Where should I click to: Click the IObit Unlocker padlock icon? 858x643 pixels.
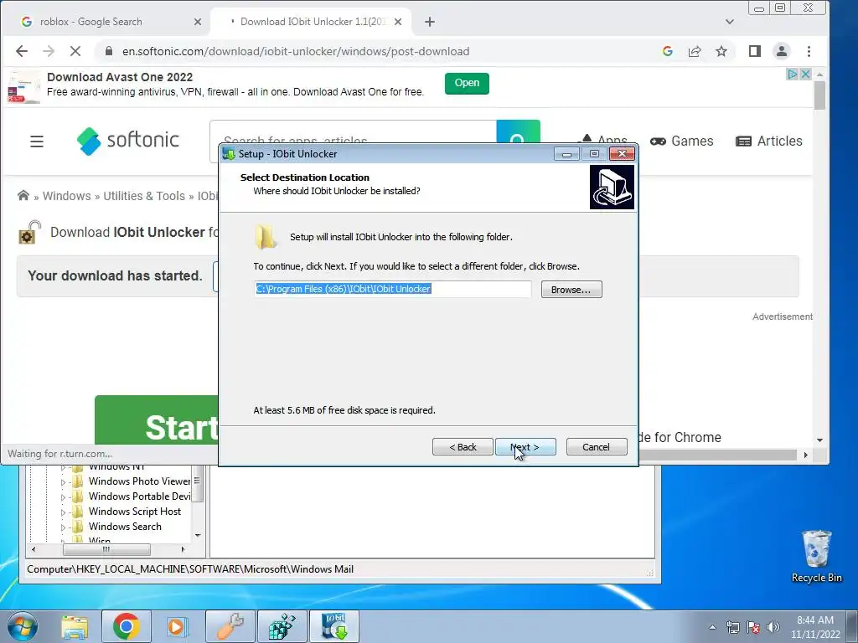(29, 232)
